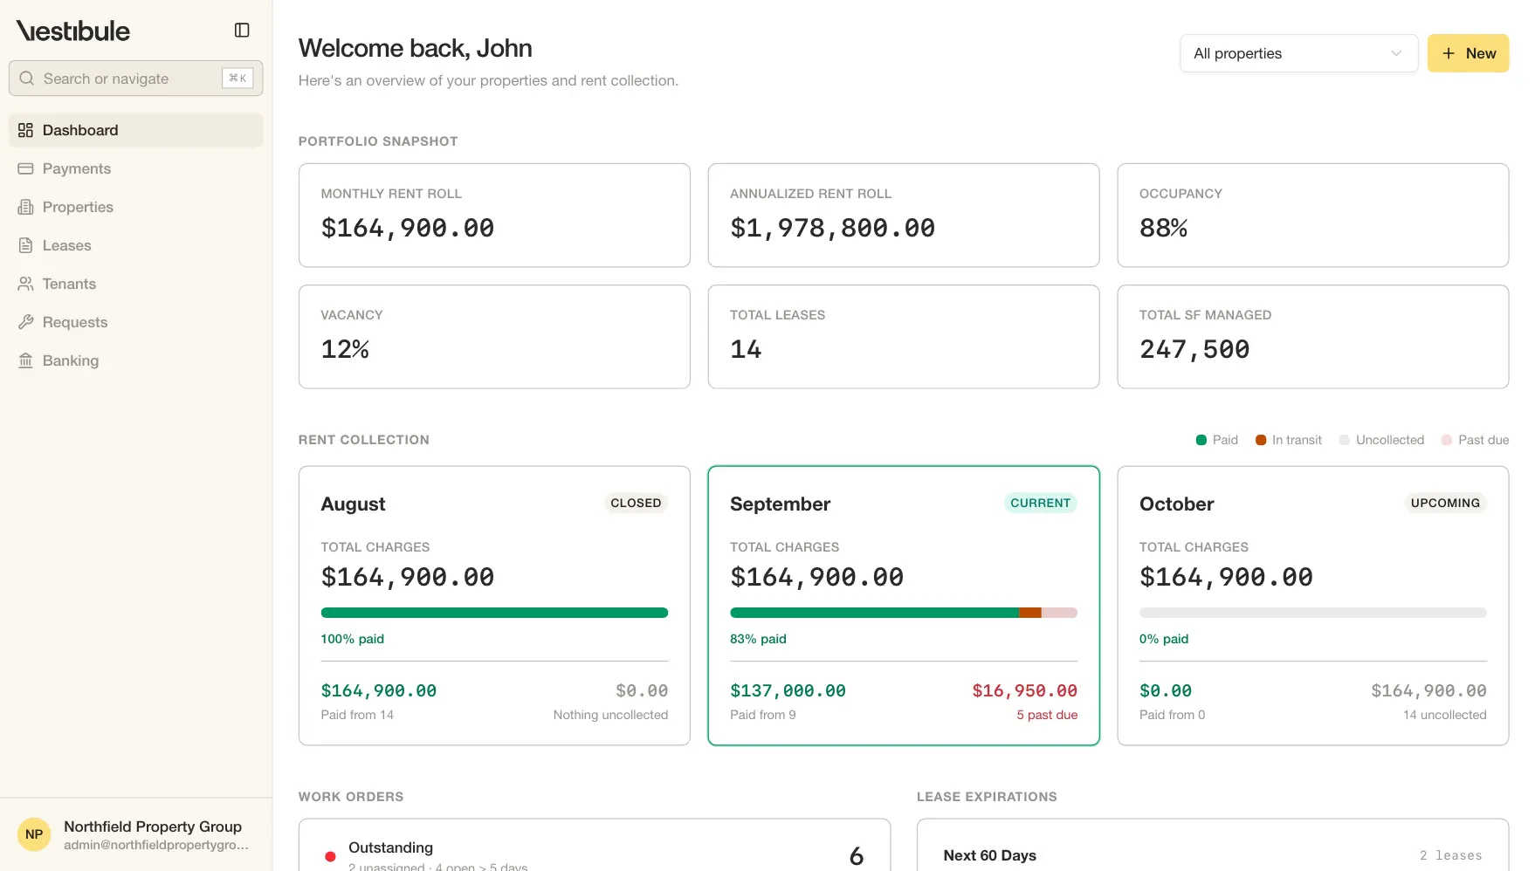Click the UPCOMING badge on October

[x=1445, y=503]
